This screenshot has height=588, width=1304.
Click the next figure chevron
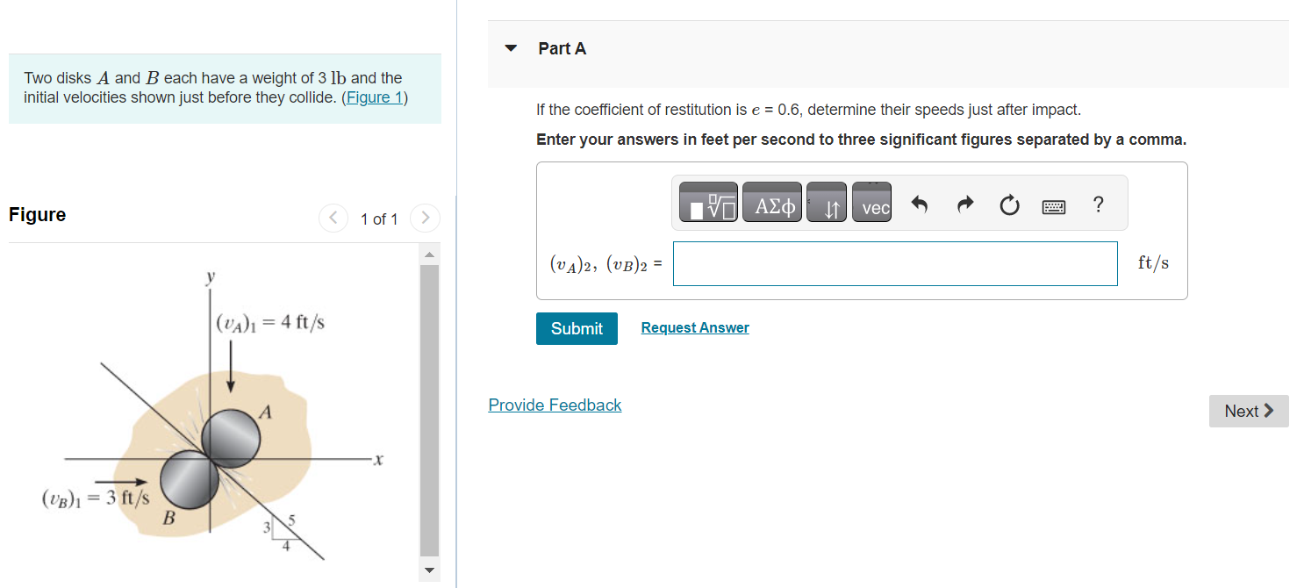[x=425, y=218]
